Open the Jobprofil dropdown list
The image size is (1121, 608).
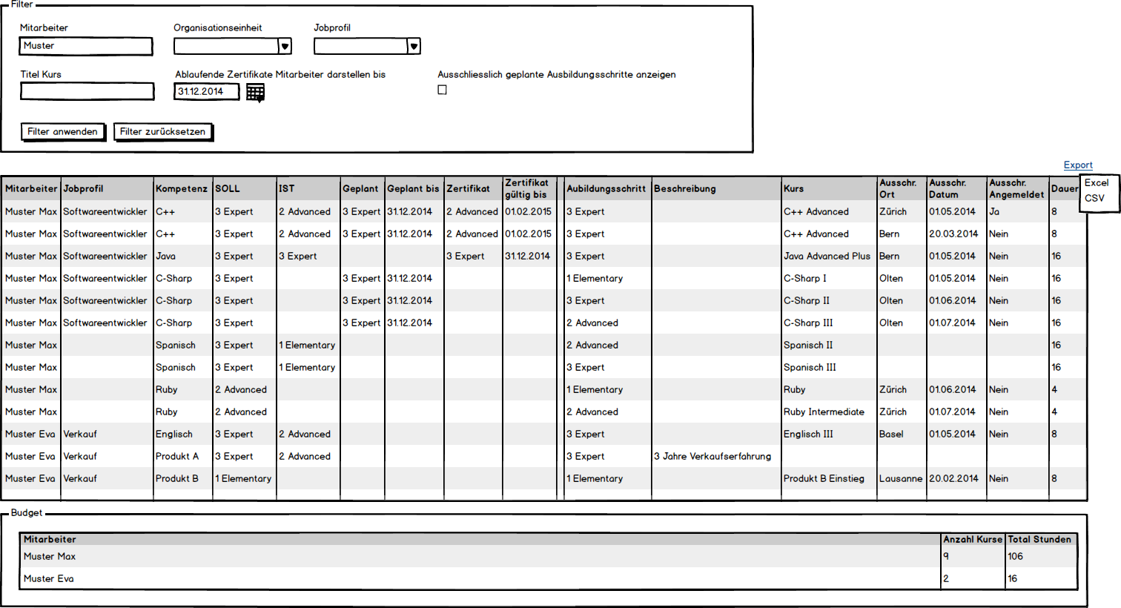pyautogui.click(x=413, y=47)
